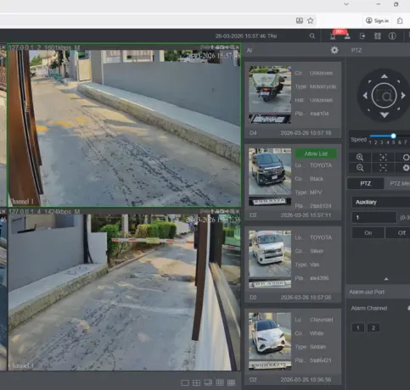Adjust the PTZ Speed slider handle

393,136
